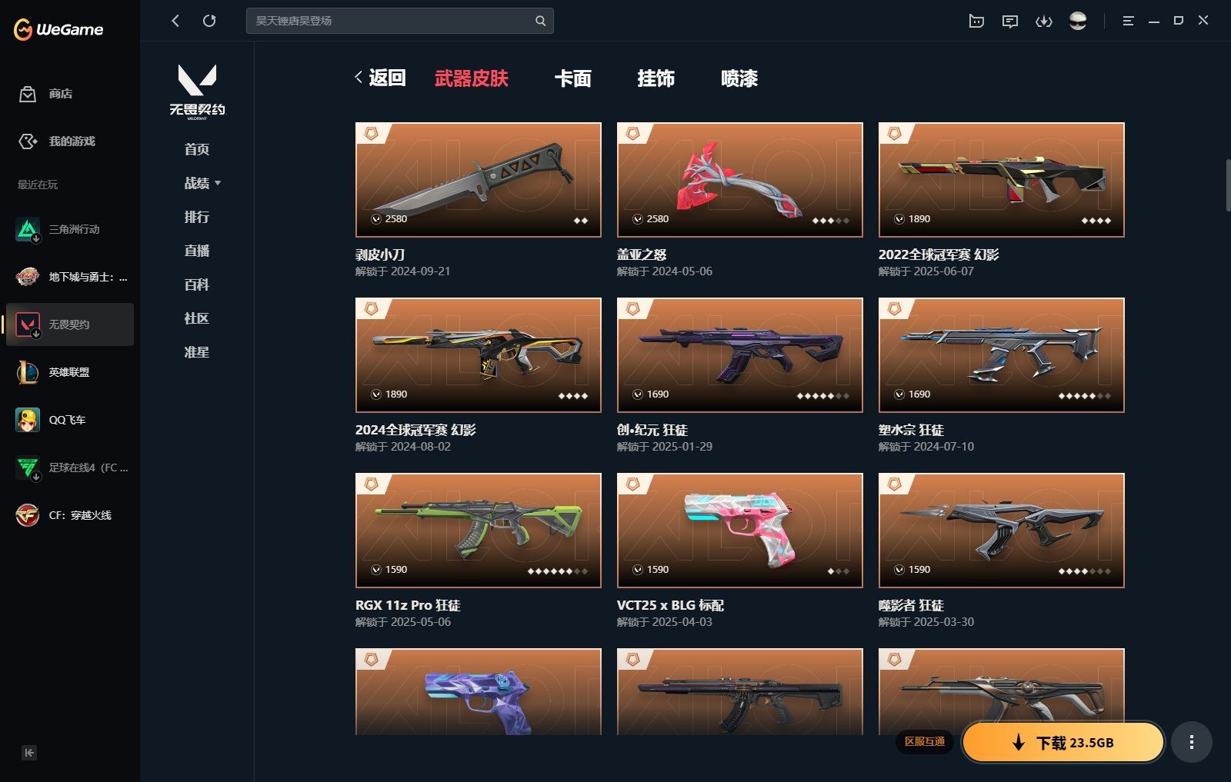
Task: Open the messages chat icon
Action: (1010, 21)
